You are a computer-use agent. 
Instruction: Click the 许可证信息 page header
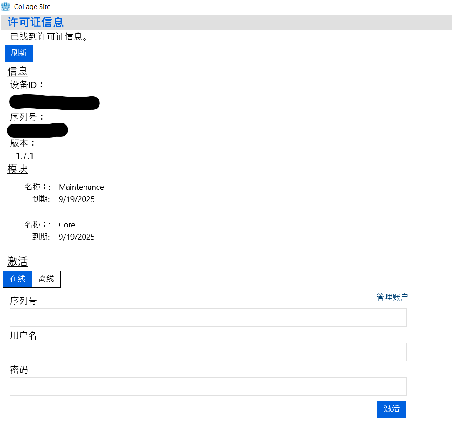point(35,22)
